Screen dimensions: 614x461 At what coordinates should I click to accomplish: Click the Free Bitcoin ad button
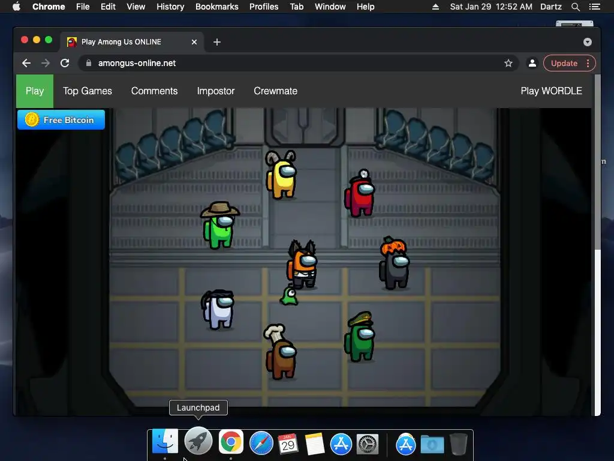point(61,119)
